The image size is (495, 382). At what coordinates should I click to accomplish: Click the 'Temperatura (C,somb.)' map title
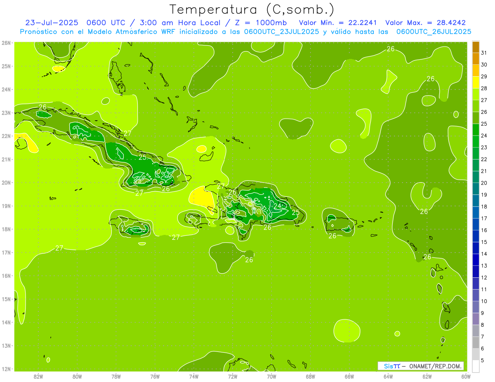click(252, 10)
